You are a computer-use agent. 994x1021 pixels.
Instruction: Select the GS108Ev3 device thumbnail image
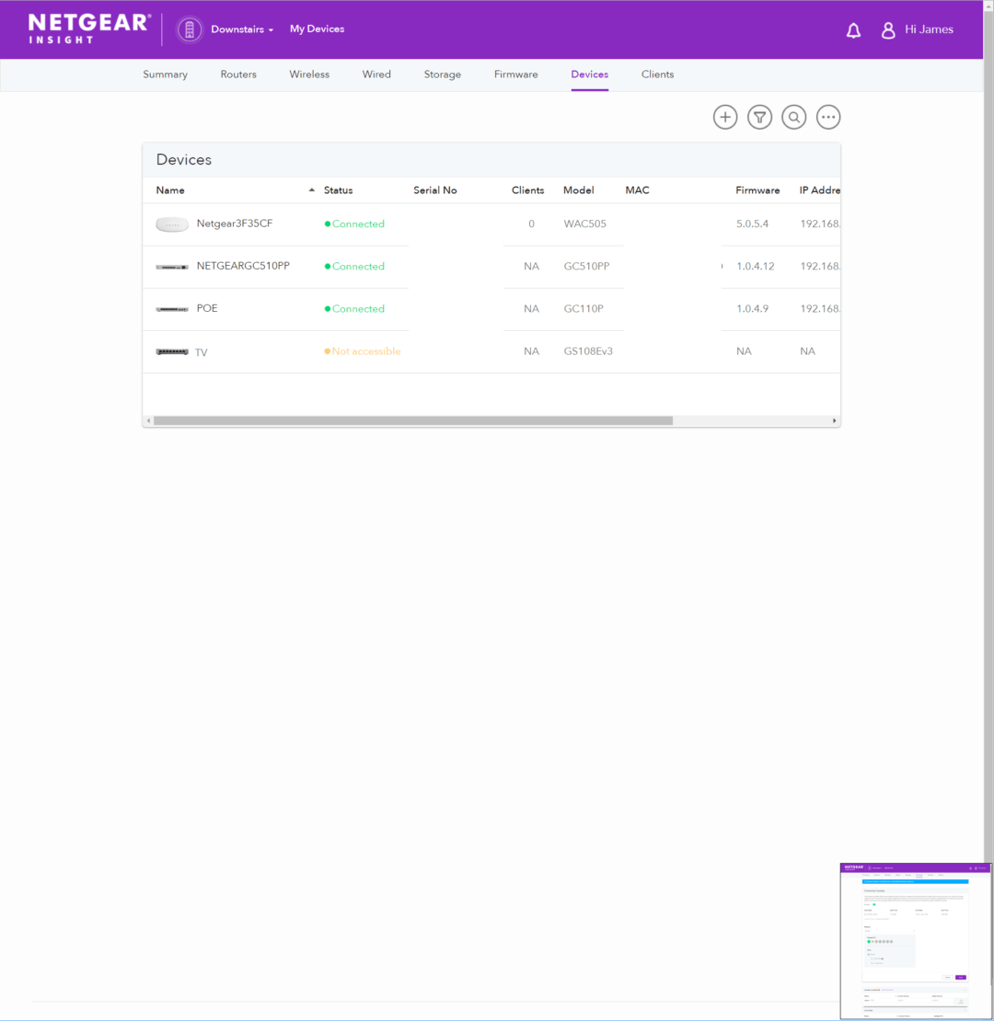172,350
